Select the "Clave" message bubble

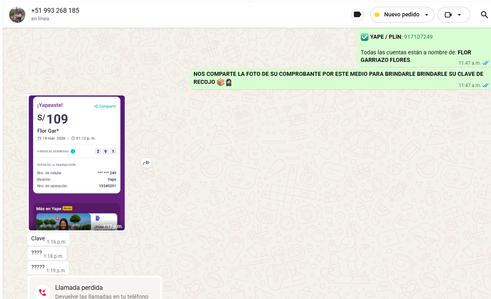(x=38, y=239)
